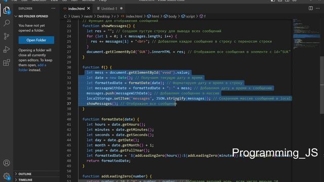Viewport: 324px width, 182px height.
Task: Open the Search view icon
Action: [7, 23]
